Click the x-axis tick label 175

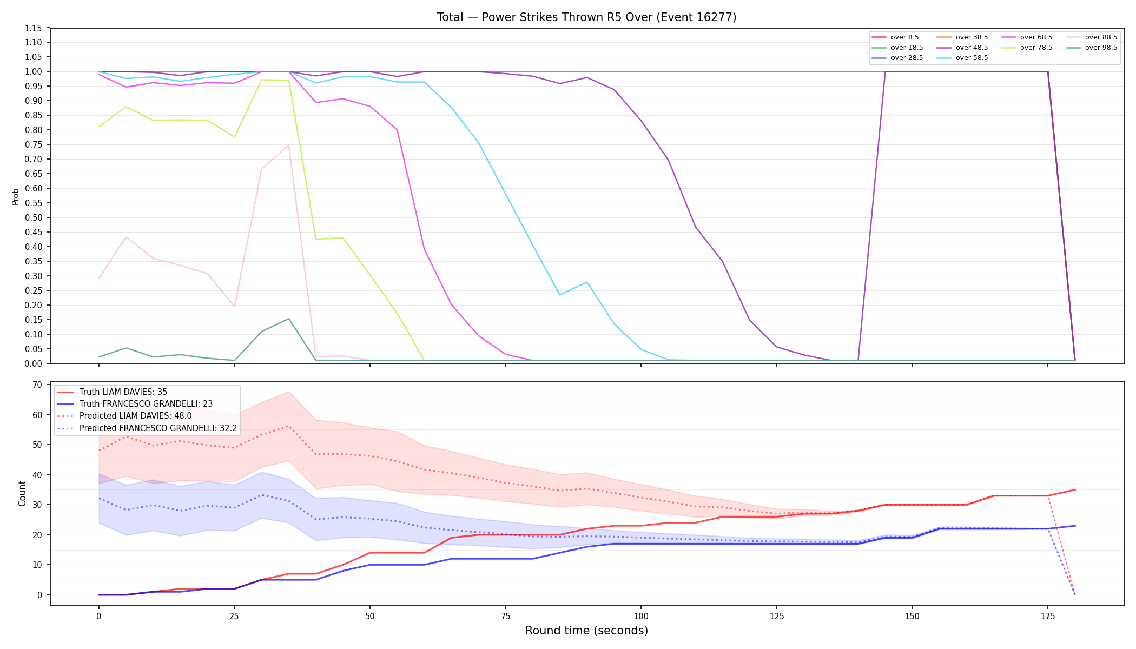coord(1048,615)
